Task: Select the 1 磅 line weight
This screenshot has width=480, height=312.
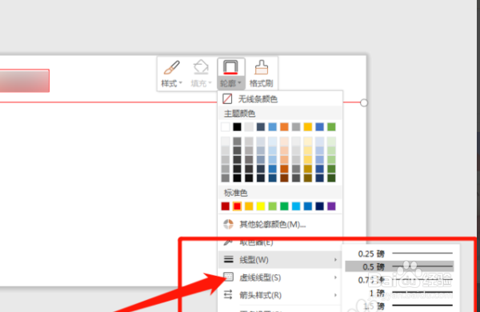Action: coord(399,293)
